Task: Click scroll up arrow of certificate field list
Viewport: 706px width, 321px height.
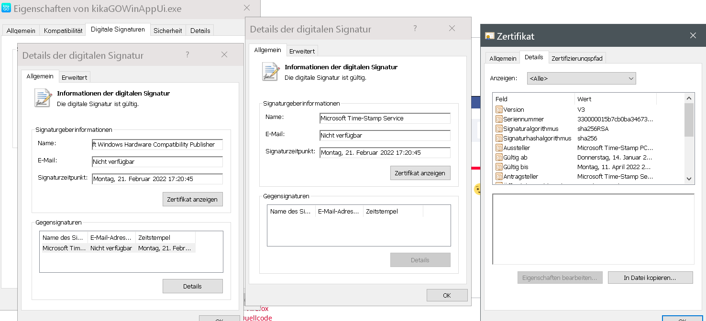Action: point(689,98)
